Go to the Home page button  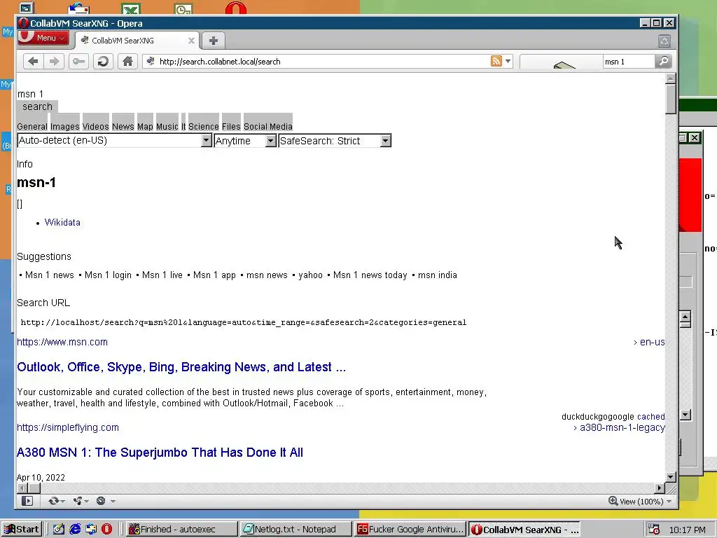127,62
